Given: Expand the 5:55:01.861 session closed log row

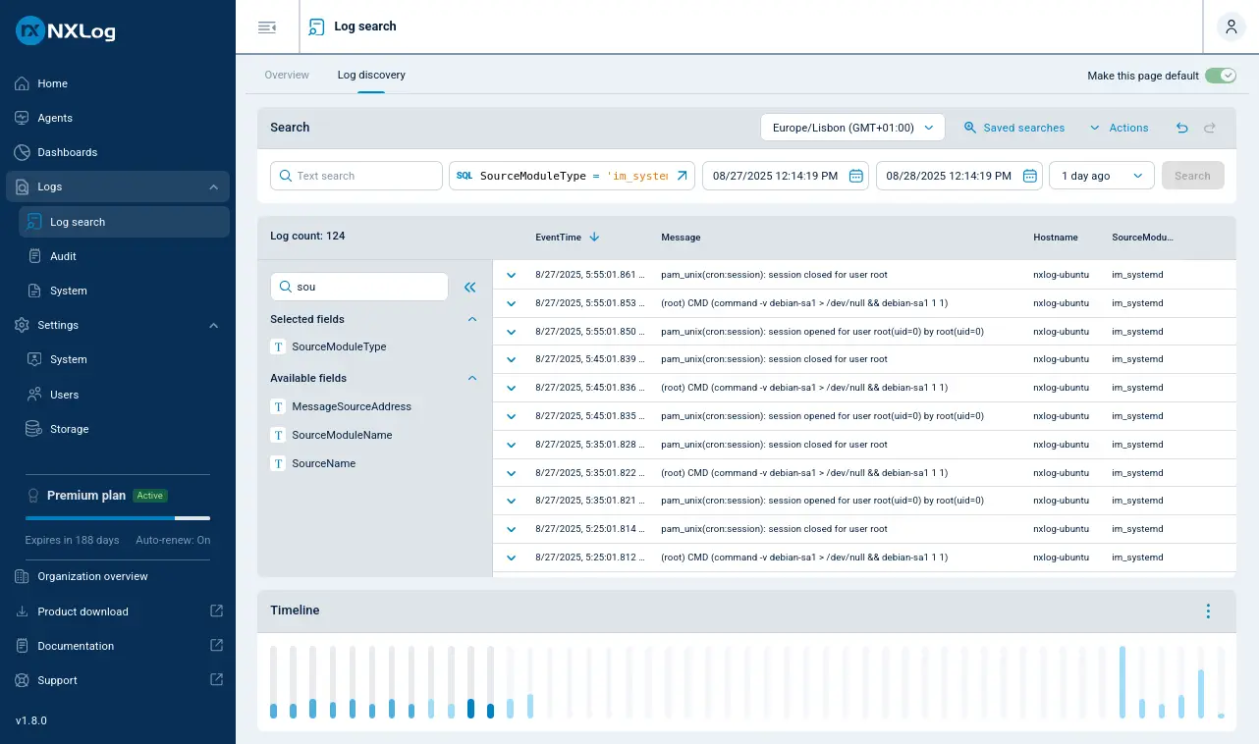Looking at the screenshot, I should click(x=511, y=275).
